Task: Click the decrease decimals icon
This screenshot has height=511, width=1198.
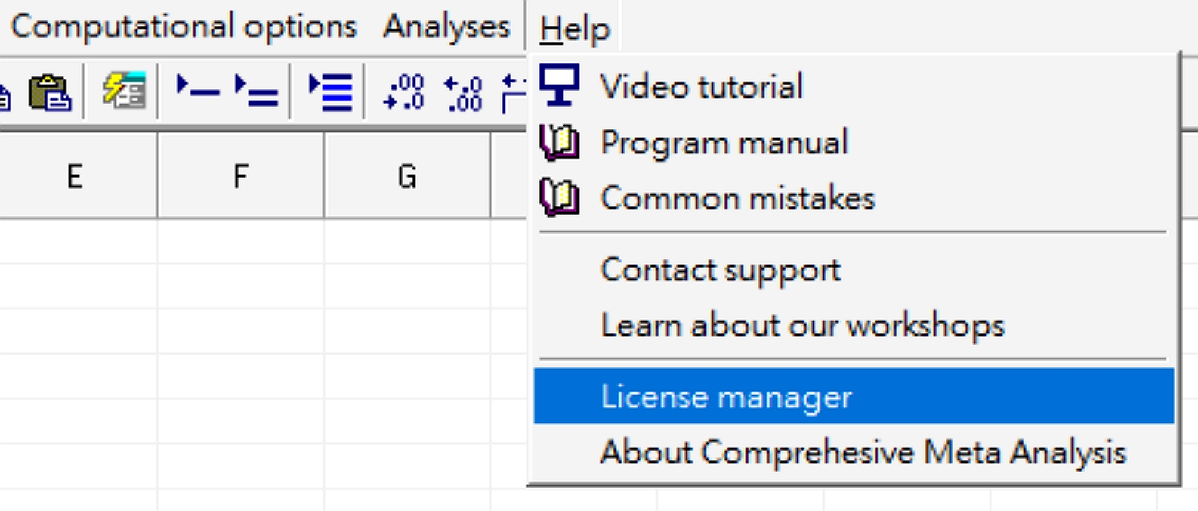Action: [x=404, y=93]
